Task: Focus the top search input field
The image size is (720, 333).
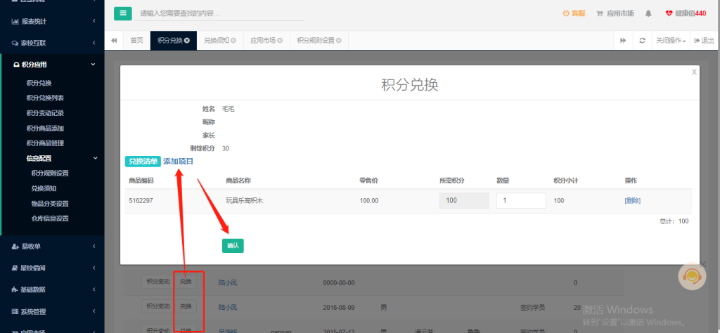Action: [219, 14]
